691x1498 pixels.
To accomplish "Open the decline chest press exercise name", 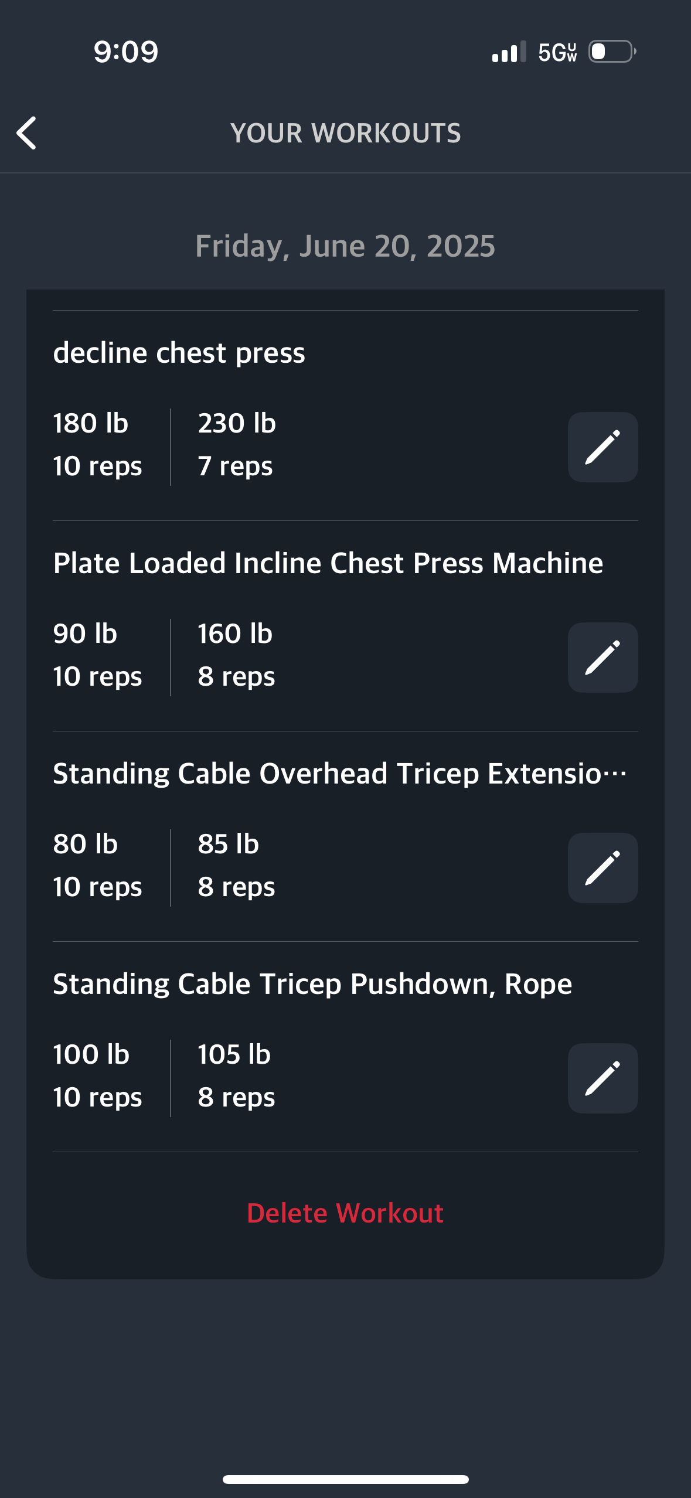I will point(179,353).
